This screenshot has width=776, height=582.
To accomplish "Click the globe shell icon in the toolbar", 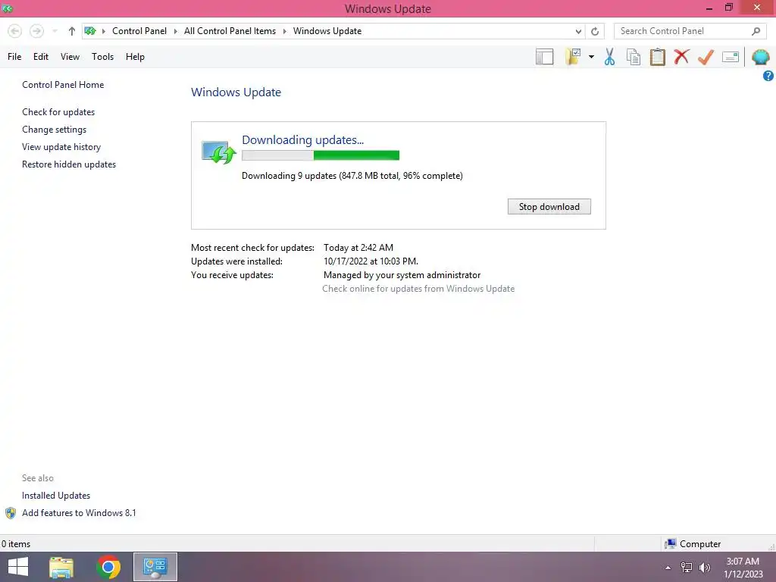I will pos(761,57).
